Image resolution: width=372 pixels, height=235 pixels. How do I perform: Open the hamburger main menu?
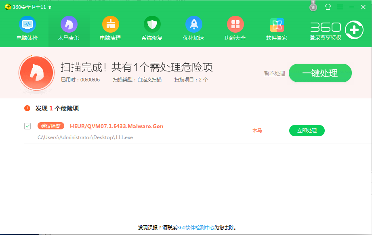[340, 7]
